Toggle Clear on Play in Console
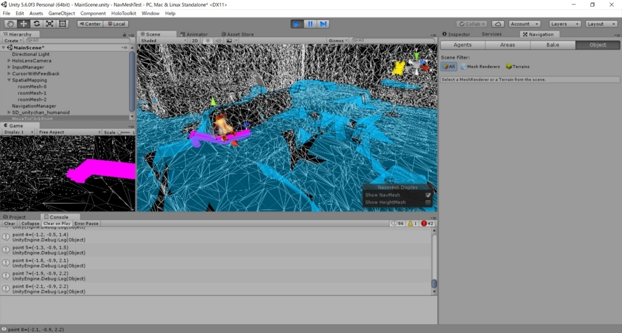Viewport: 622px width, 333px height. (x=56, y=223)
